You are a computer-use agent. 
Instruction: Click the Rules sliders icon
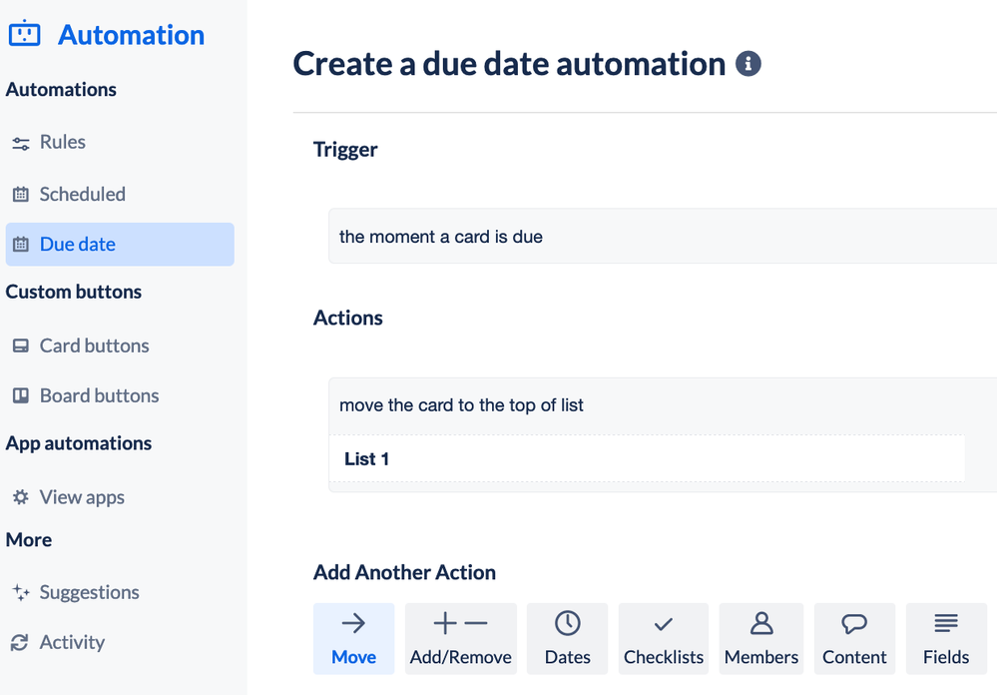point(20,144)
